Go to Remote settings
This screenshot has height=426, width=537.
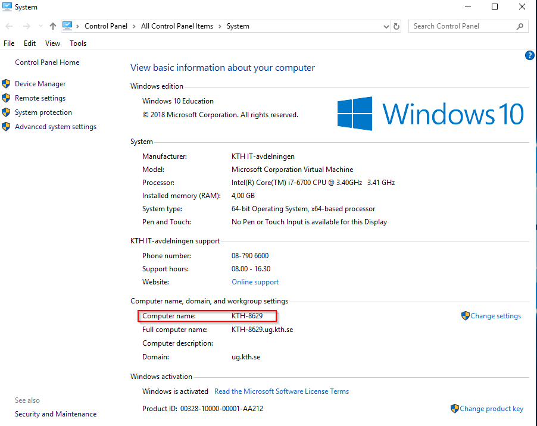pos(40,98)
